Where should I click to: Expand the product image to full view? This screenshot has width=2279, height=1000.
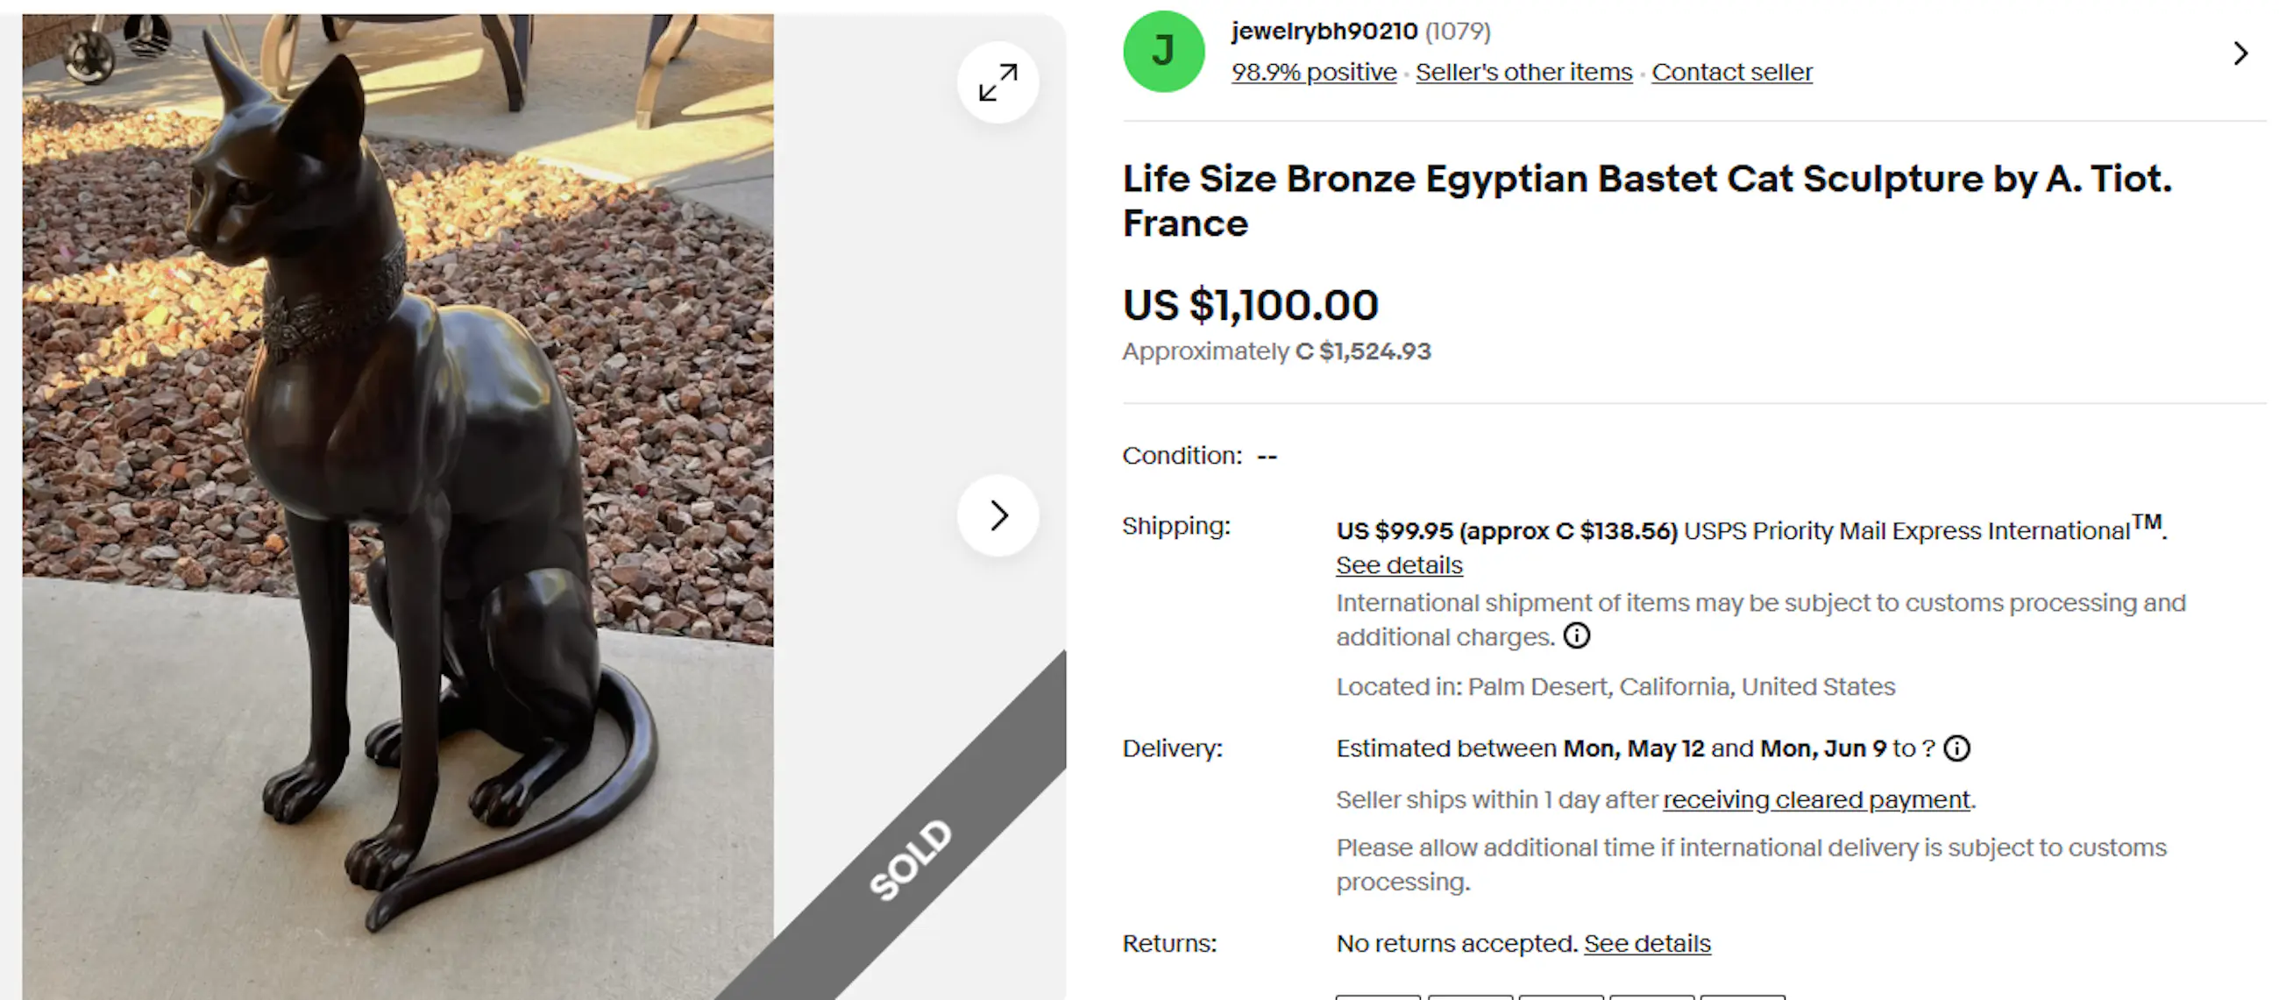coord(998,82)
